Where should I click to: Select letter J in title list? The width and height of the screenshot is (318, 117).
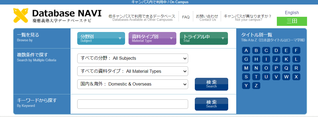pos(276,59)
